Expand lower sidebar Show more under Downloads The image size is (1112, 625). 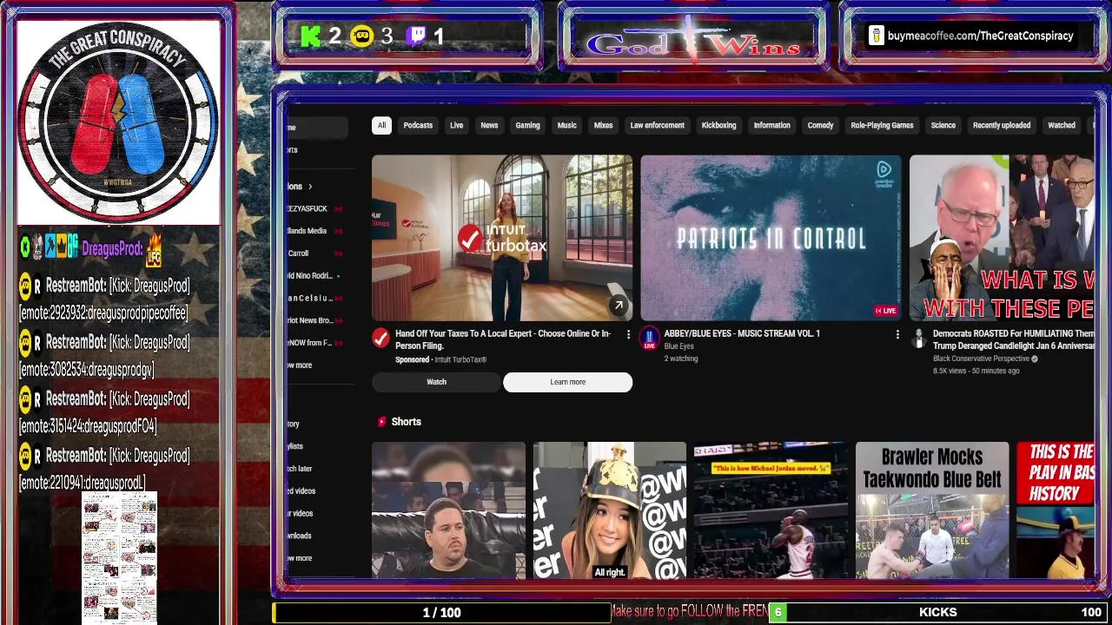pos(299,558)
